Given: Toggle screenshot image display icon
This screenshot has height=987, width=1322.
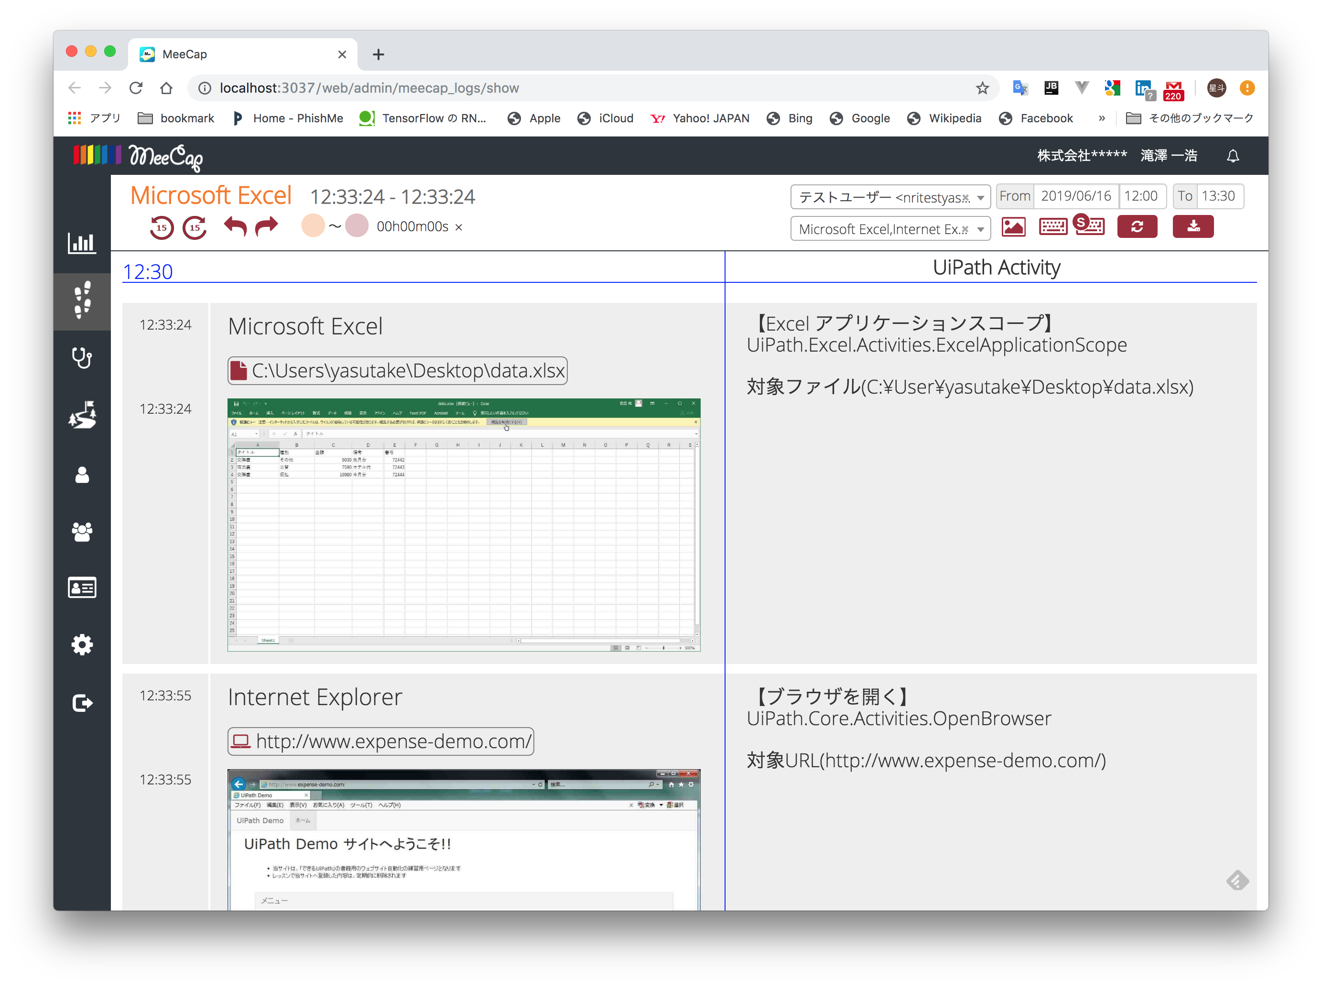Looking at the screenshot, I should 1013,227.
